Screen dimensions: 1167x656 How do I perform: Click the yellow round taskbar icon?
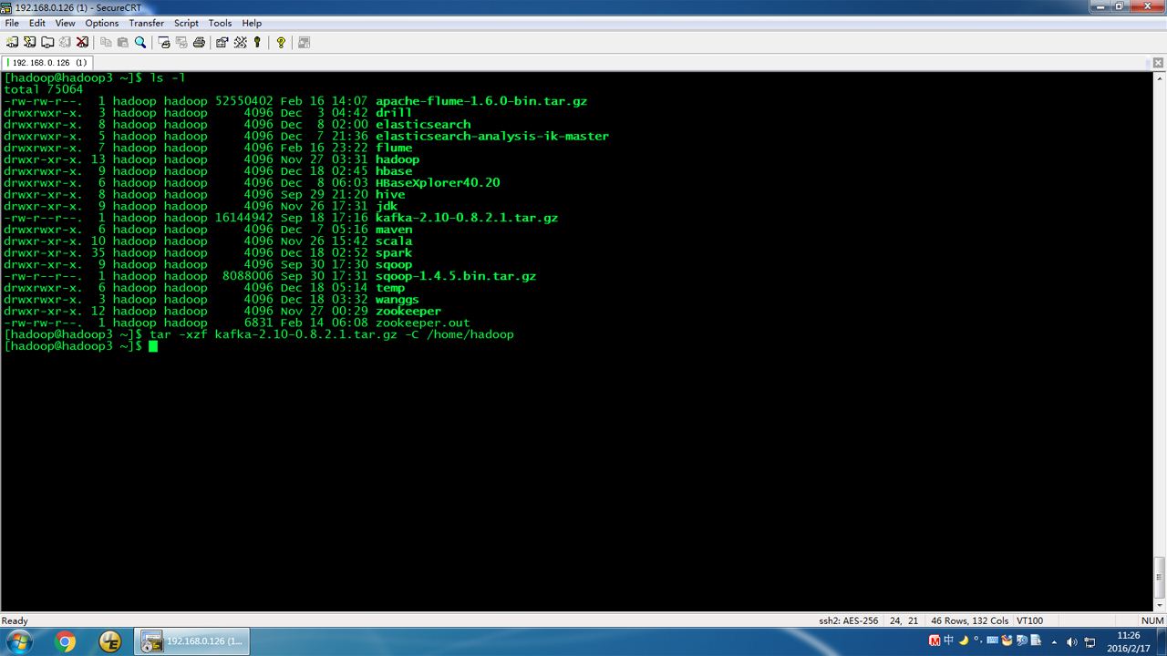pos(109,641)
